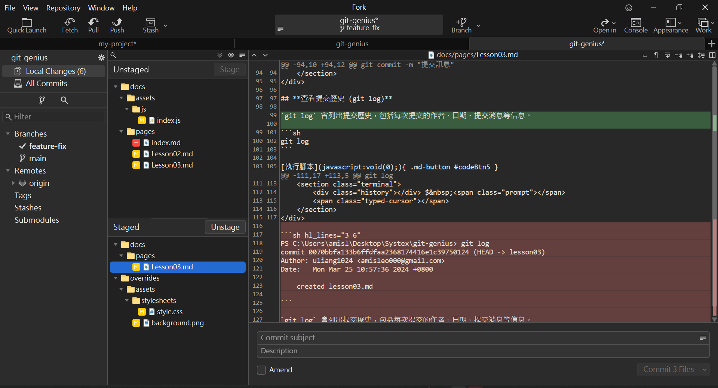Open the Work workspace menu
Image resolution: width=718 pixels, height=388 pixels.
tap(703, 25)
